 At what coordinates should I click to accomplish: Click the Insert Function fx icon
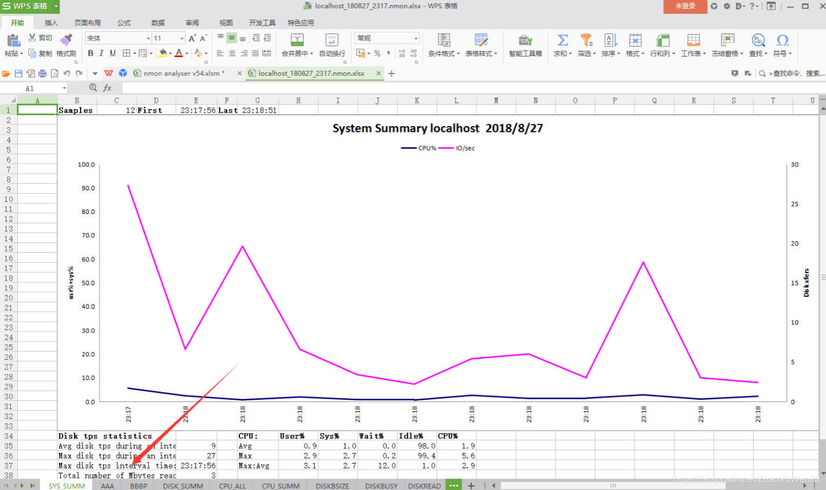pyautogui.click(x=107, y=88)
